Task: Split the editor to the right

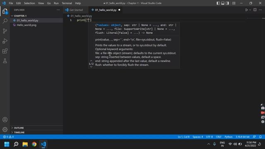Action: coord(255,10)
